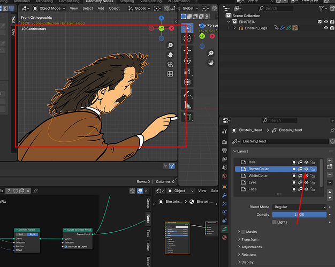Viewport: 335px width, 267px height.
Task: Click the zoom magnifier in the Front Orthographic viewport
Action: [x=170, y=45]
